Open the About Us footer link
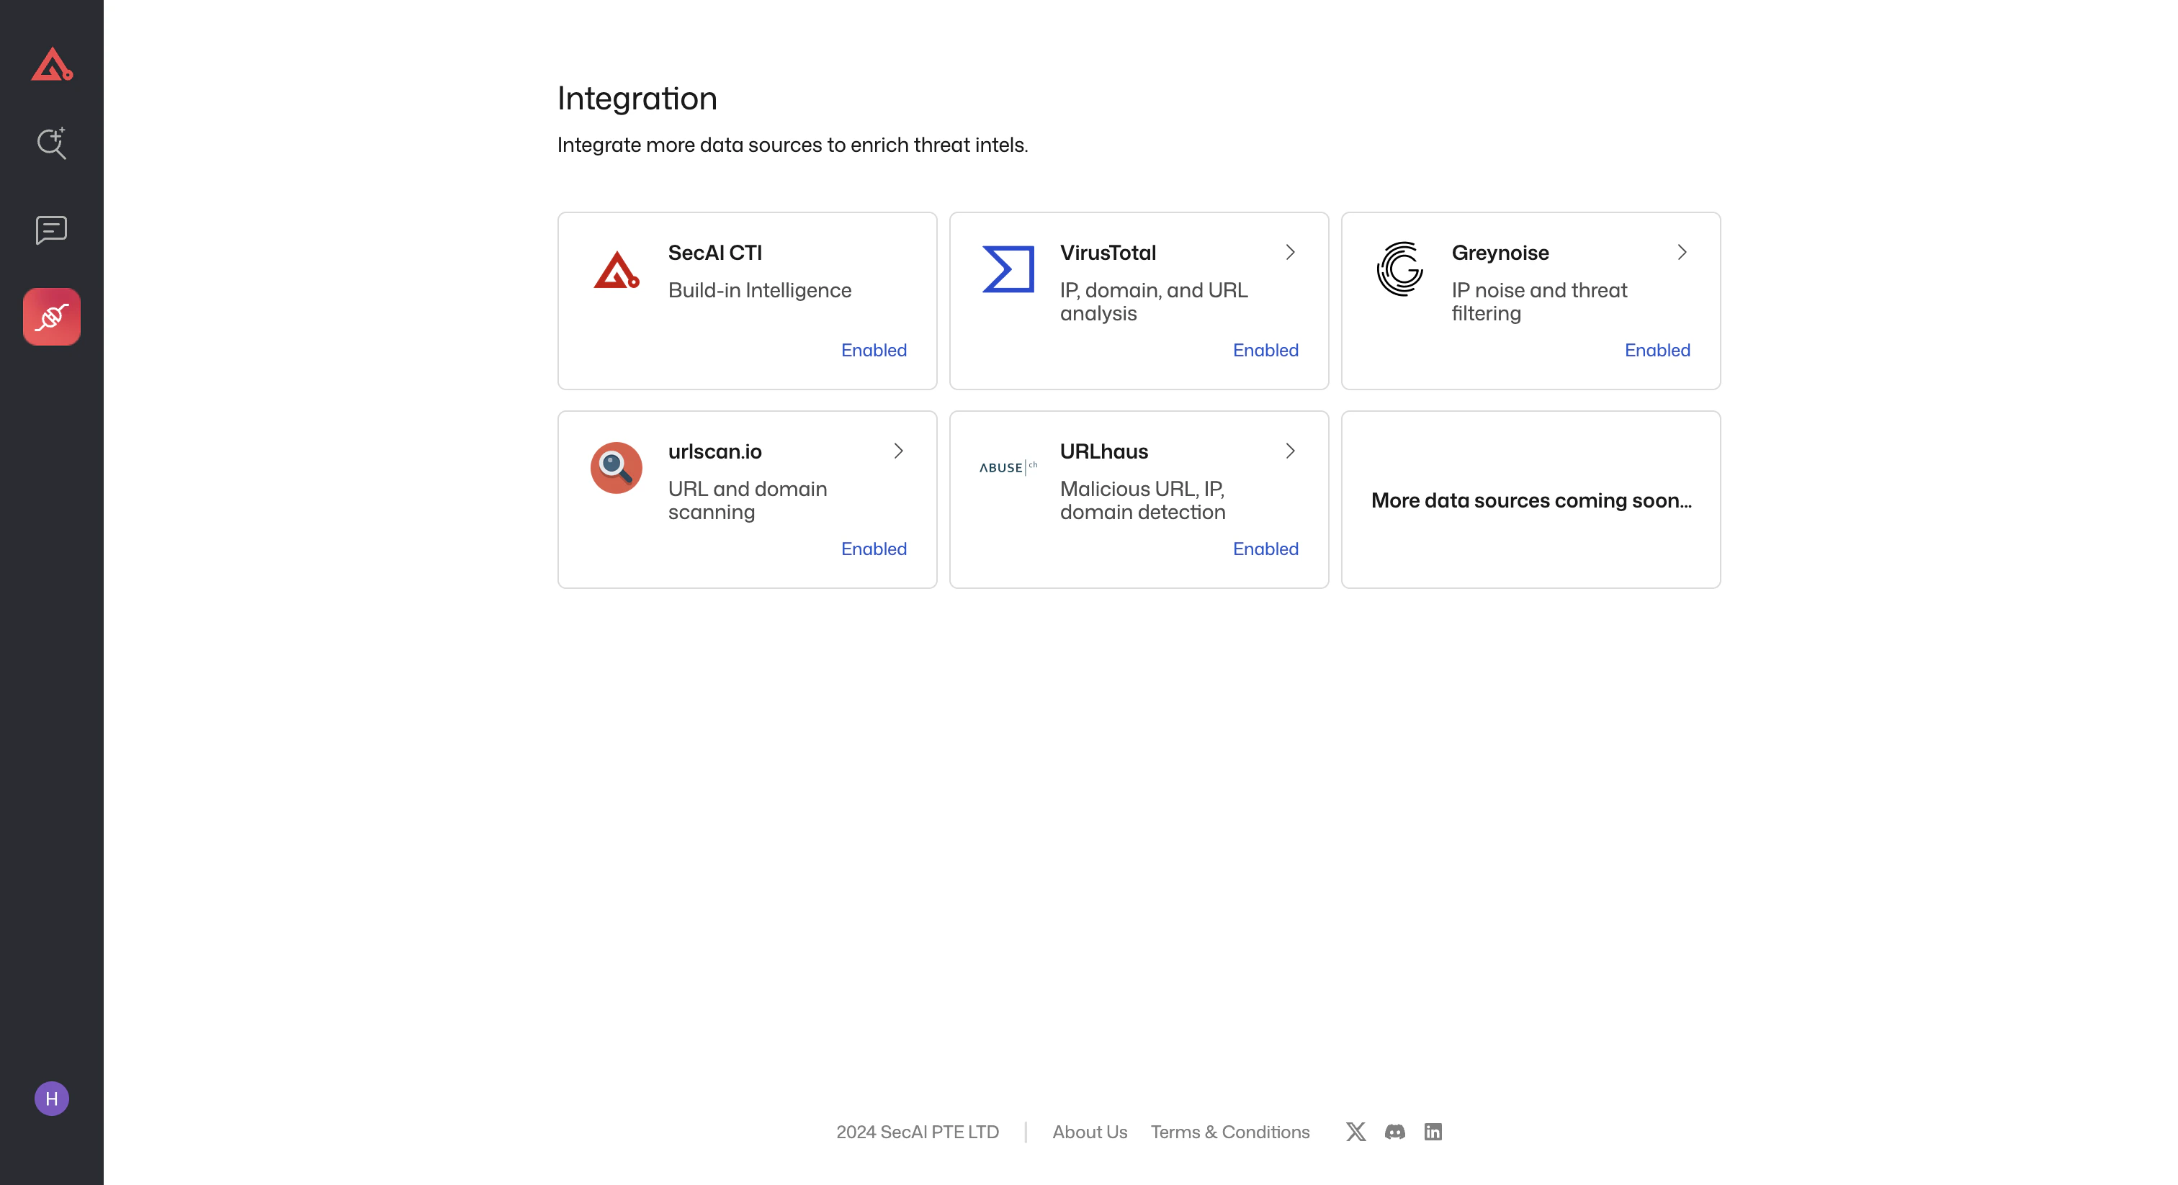 1089,1132
